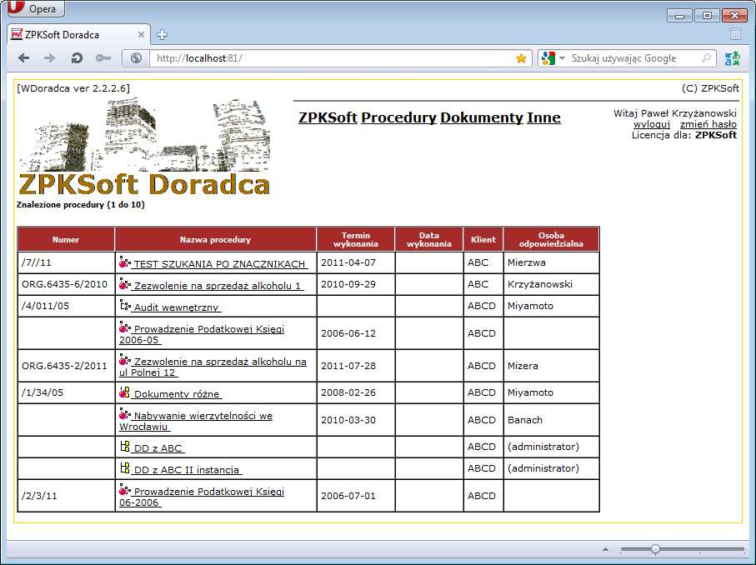Screen dimensions: 756x565
Task: Open a new tab with plus icon
Action: tap(162, 35)
